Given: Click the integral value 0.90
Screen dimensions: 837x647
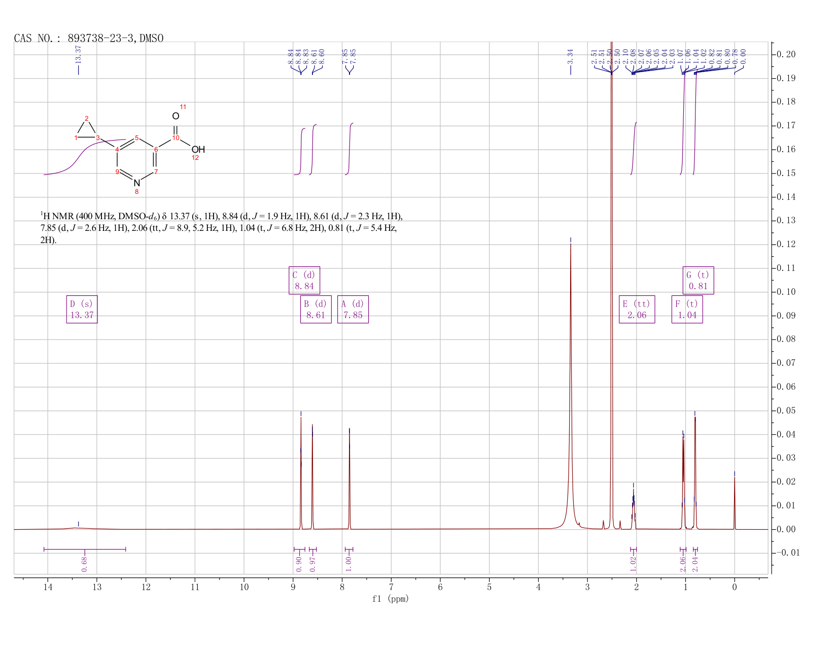Looking at the screenshot, I should [x=298, y=564].
